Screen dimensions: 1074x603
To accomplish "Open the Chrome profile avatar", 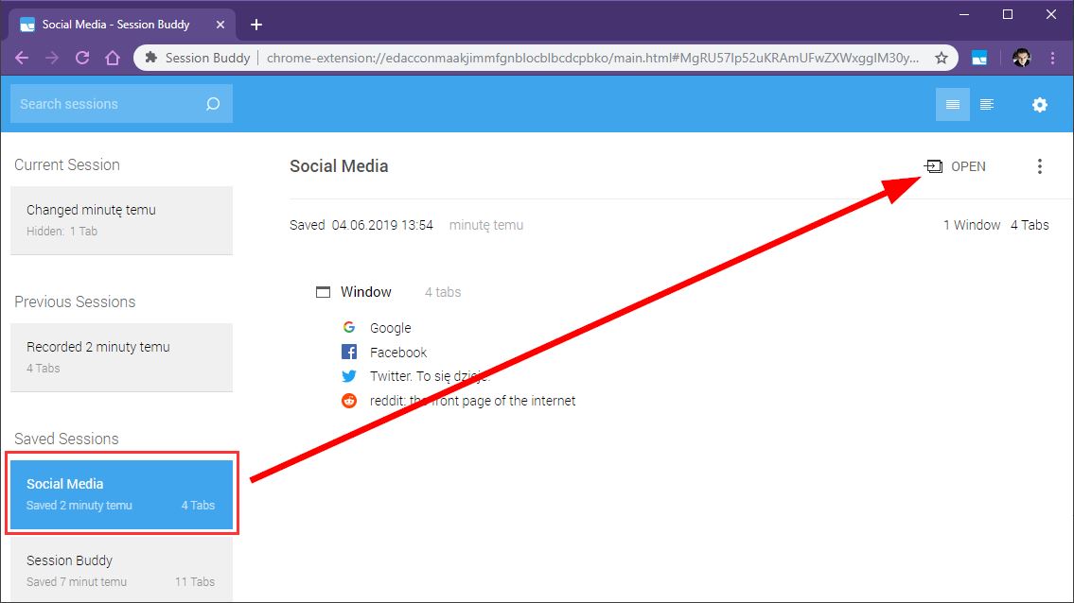I will click(x=1021, y=59).
